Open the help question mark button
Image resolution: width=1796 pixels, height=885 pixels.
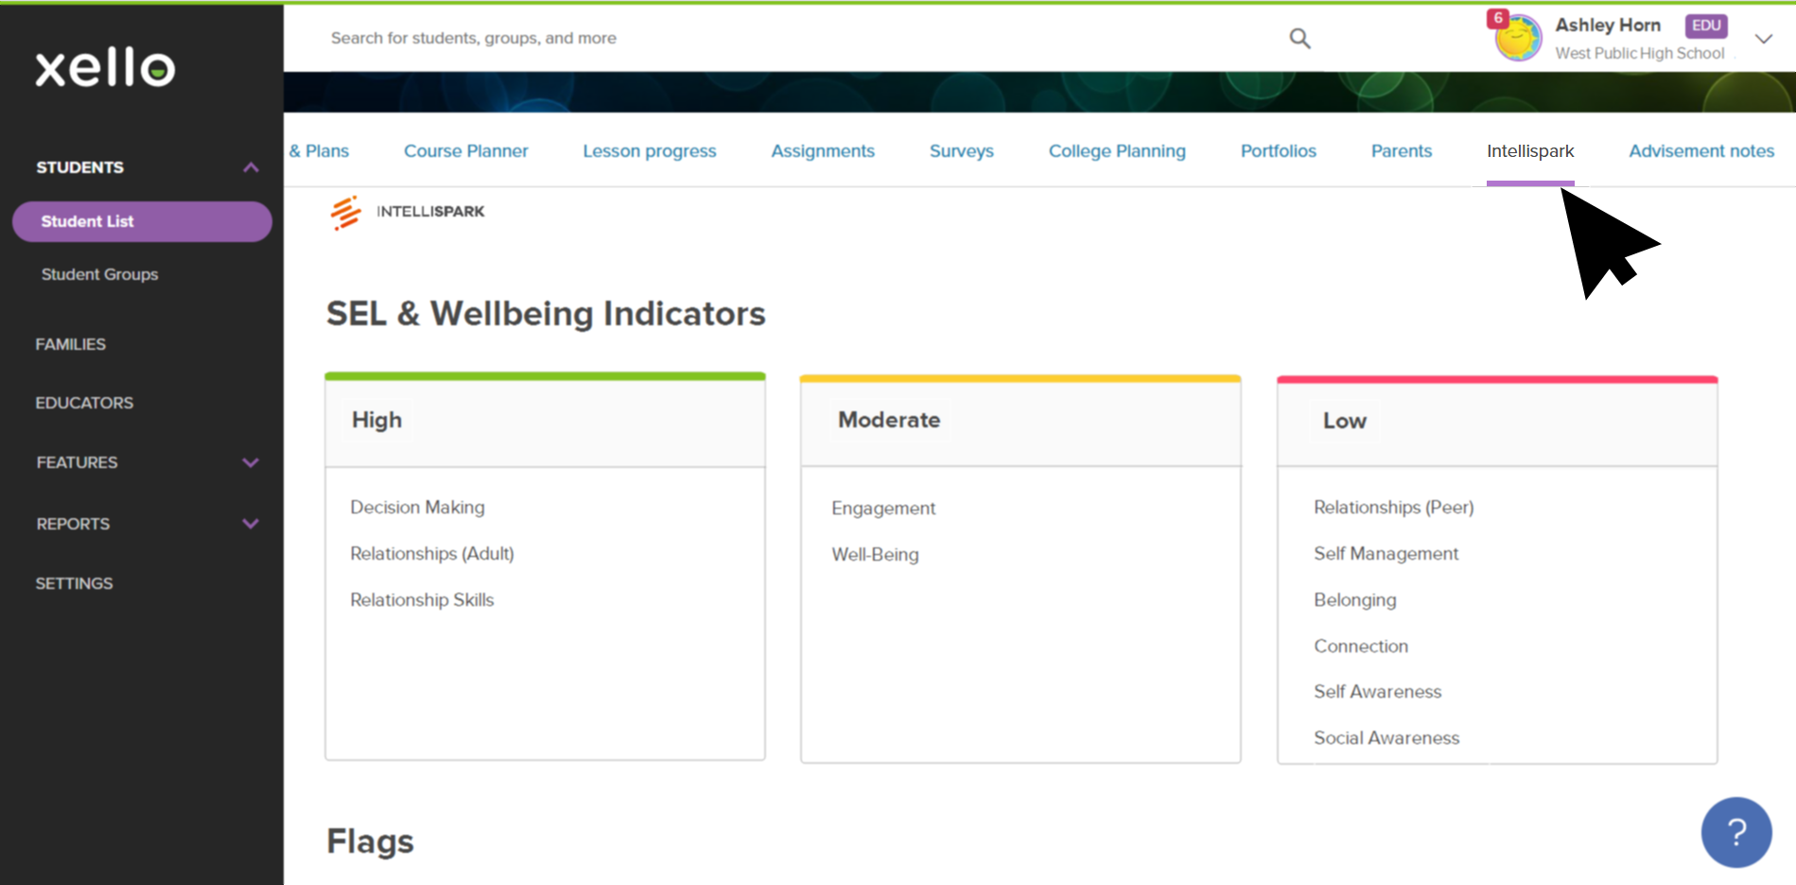pos(1736,832)
